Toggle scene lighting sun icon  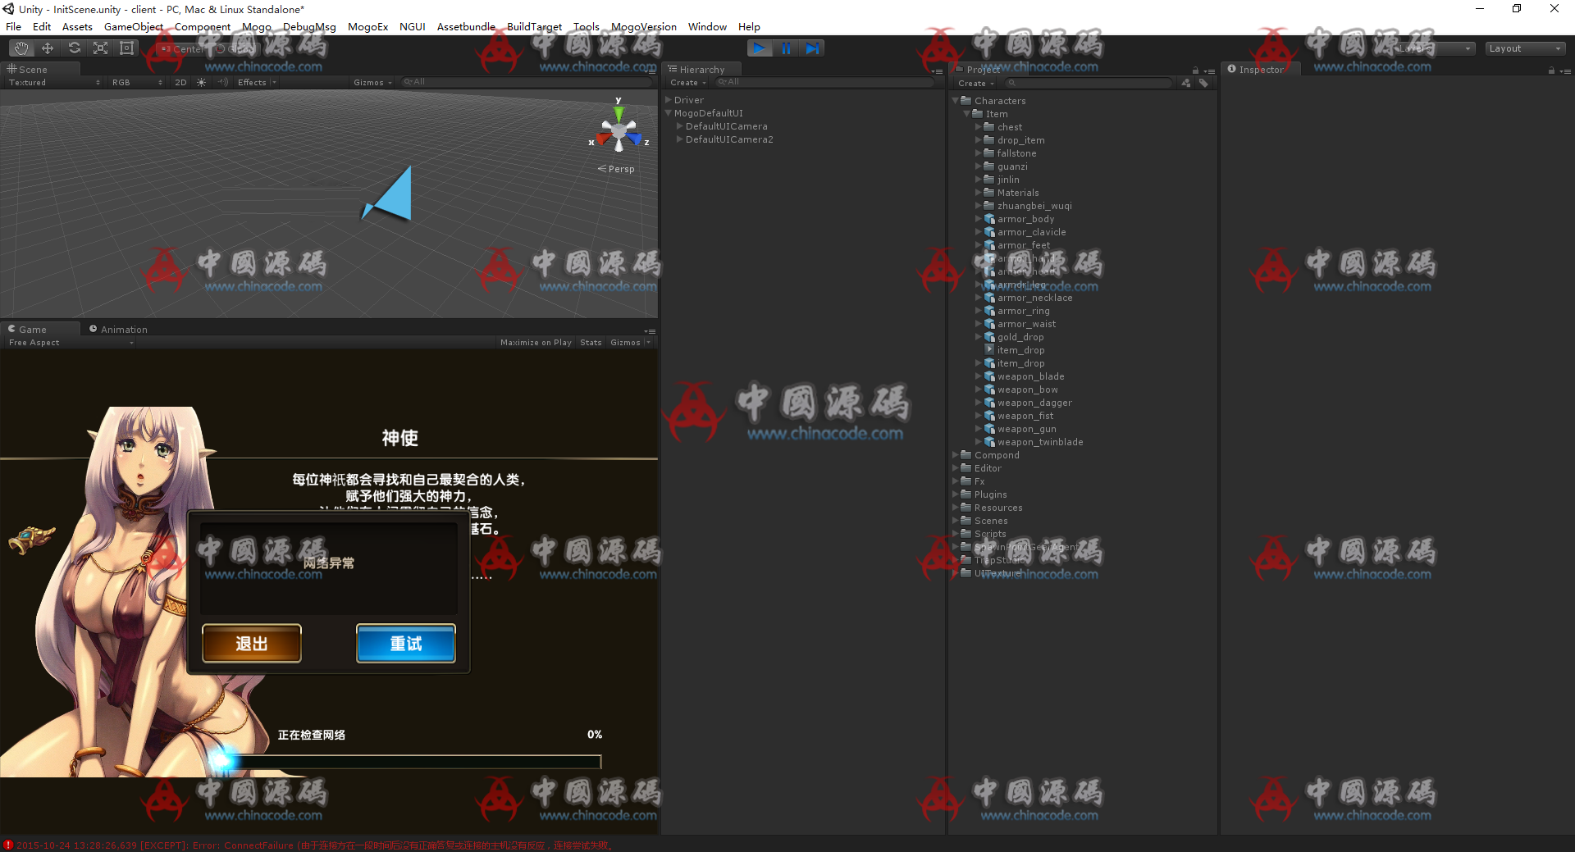pyautogui.click(x=202, y=83)
